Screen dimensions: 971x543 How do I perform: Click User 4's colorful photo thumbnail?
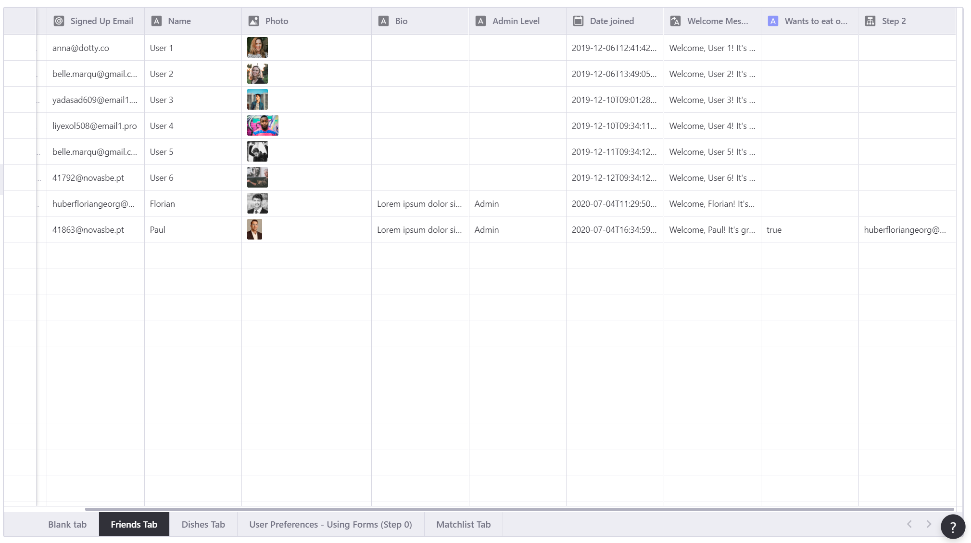(263, 126)
